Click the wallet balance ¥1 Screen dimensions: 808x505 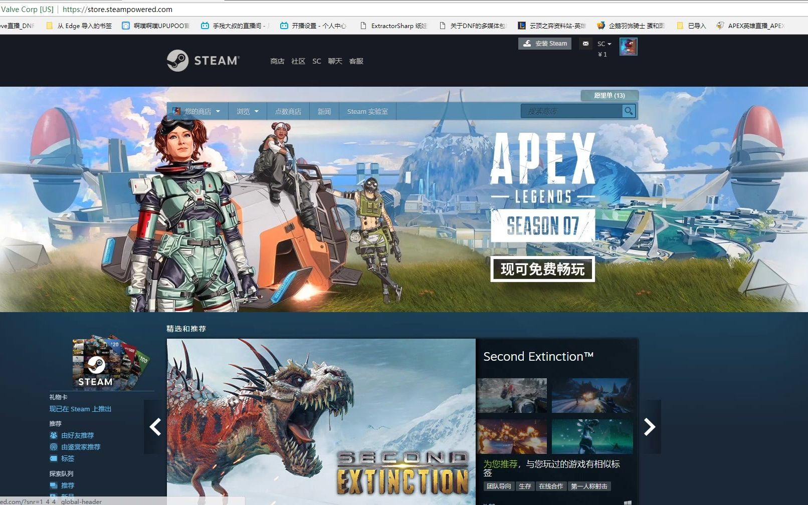point(602,54)
